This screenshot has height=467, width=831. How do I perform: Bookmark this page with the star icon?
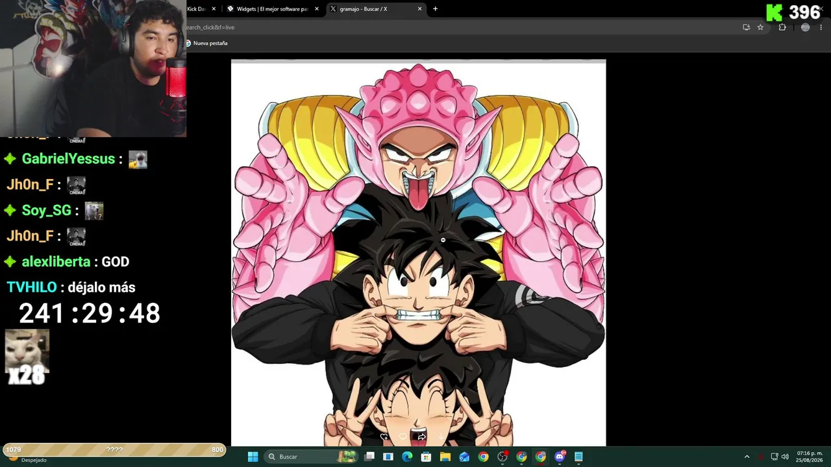click(760, 27)
